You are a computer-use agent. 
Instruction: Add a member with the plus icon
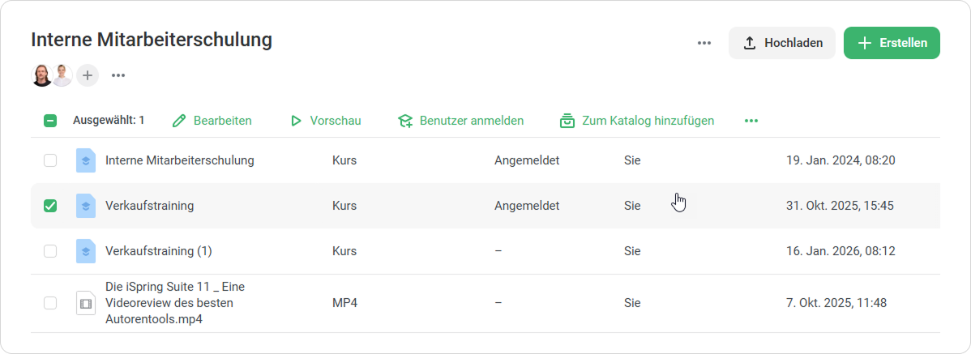(88, 75)
